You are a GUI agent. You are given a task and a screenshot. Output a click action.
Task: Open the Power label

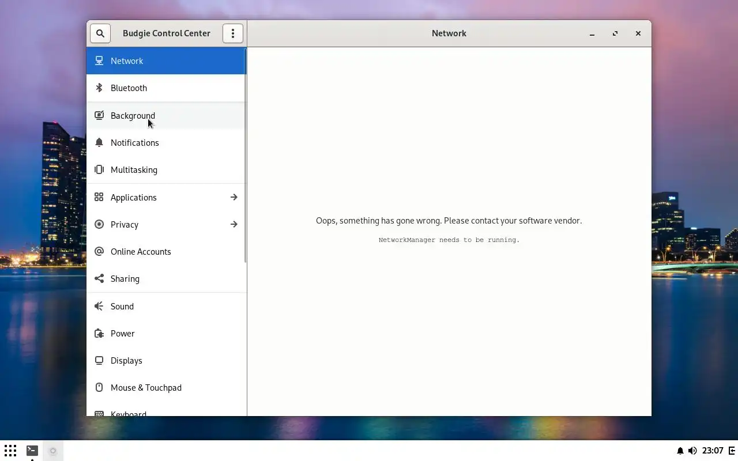coord(123,333)
